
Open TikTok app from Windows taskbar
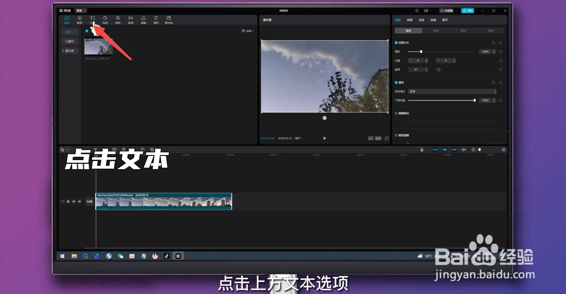tap(167, 256)
